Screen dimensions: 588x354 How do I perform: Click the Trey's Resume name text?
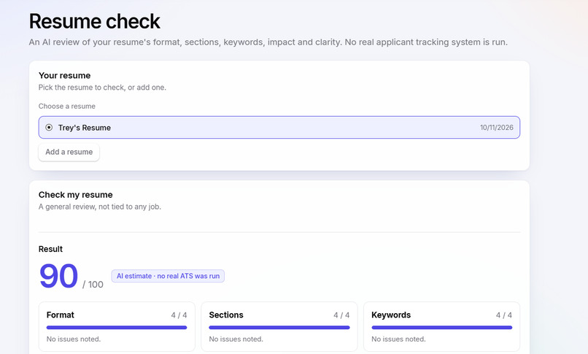point(85,128)
